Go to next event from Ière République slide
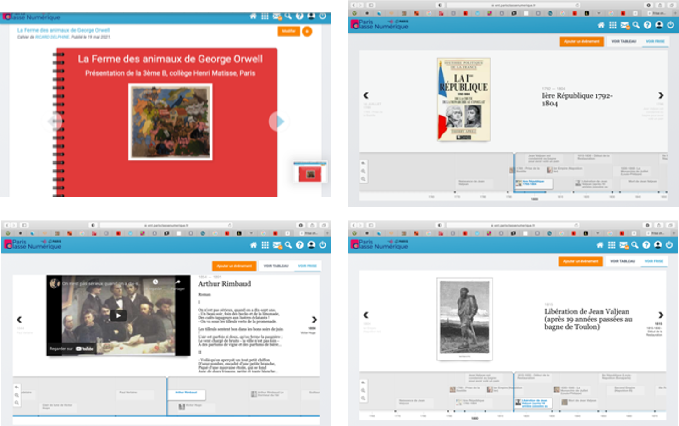This screenshot has height=426, width=679. 661,95
